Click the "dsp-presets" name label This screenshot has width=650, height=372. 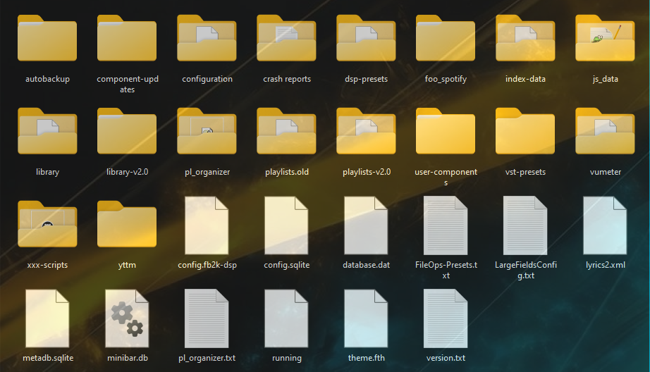pyautogui.click(x=366, y=79)
